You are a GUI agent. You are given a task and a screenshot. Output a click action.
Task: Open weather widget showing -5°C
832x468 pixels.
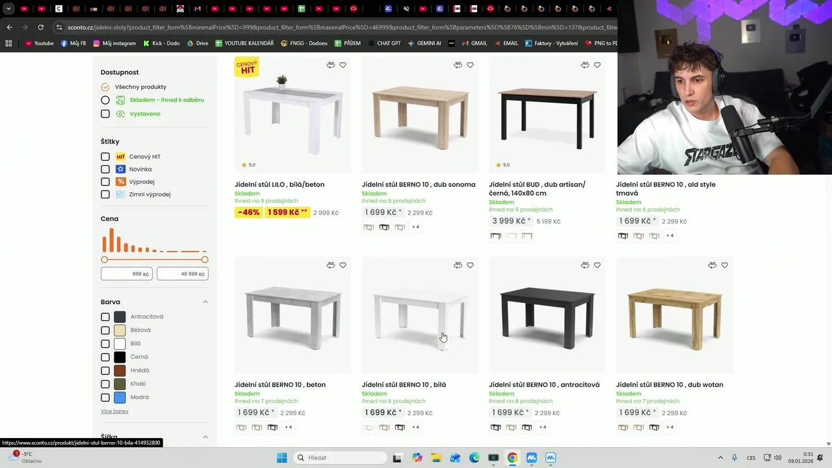pos(25,458)
